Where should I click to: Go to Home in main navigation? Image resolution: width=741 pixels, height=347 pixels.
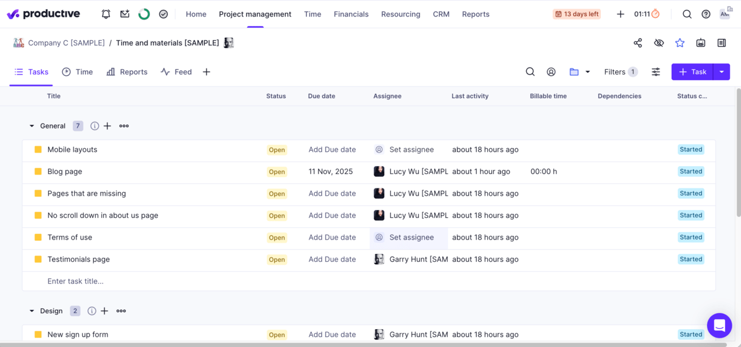196,14
